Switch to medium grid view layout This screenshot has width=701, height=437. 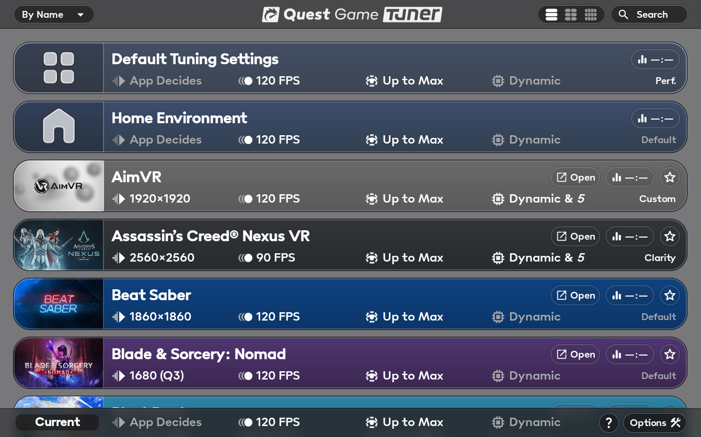(x=571, y=15)
